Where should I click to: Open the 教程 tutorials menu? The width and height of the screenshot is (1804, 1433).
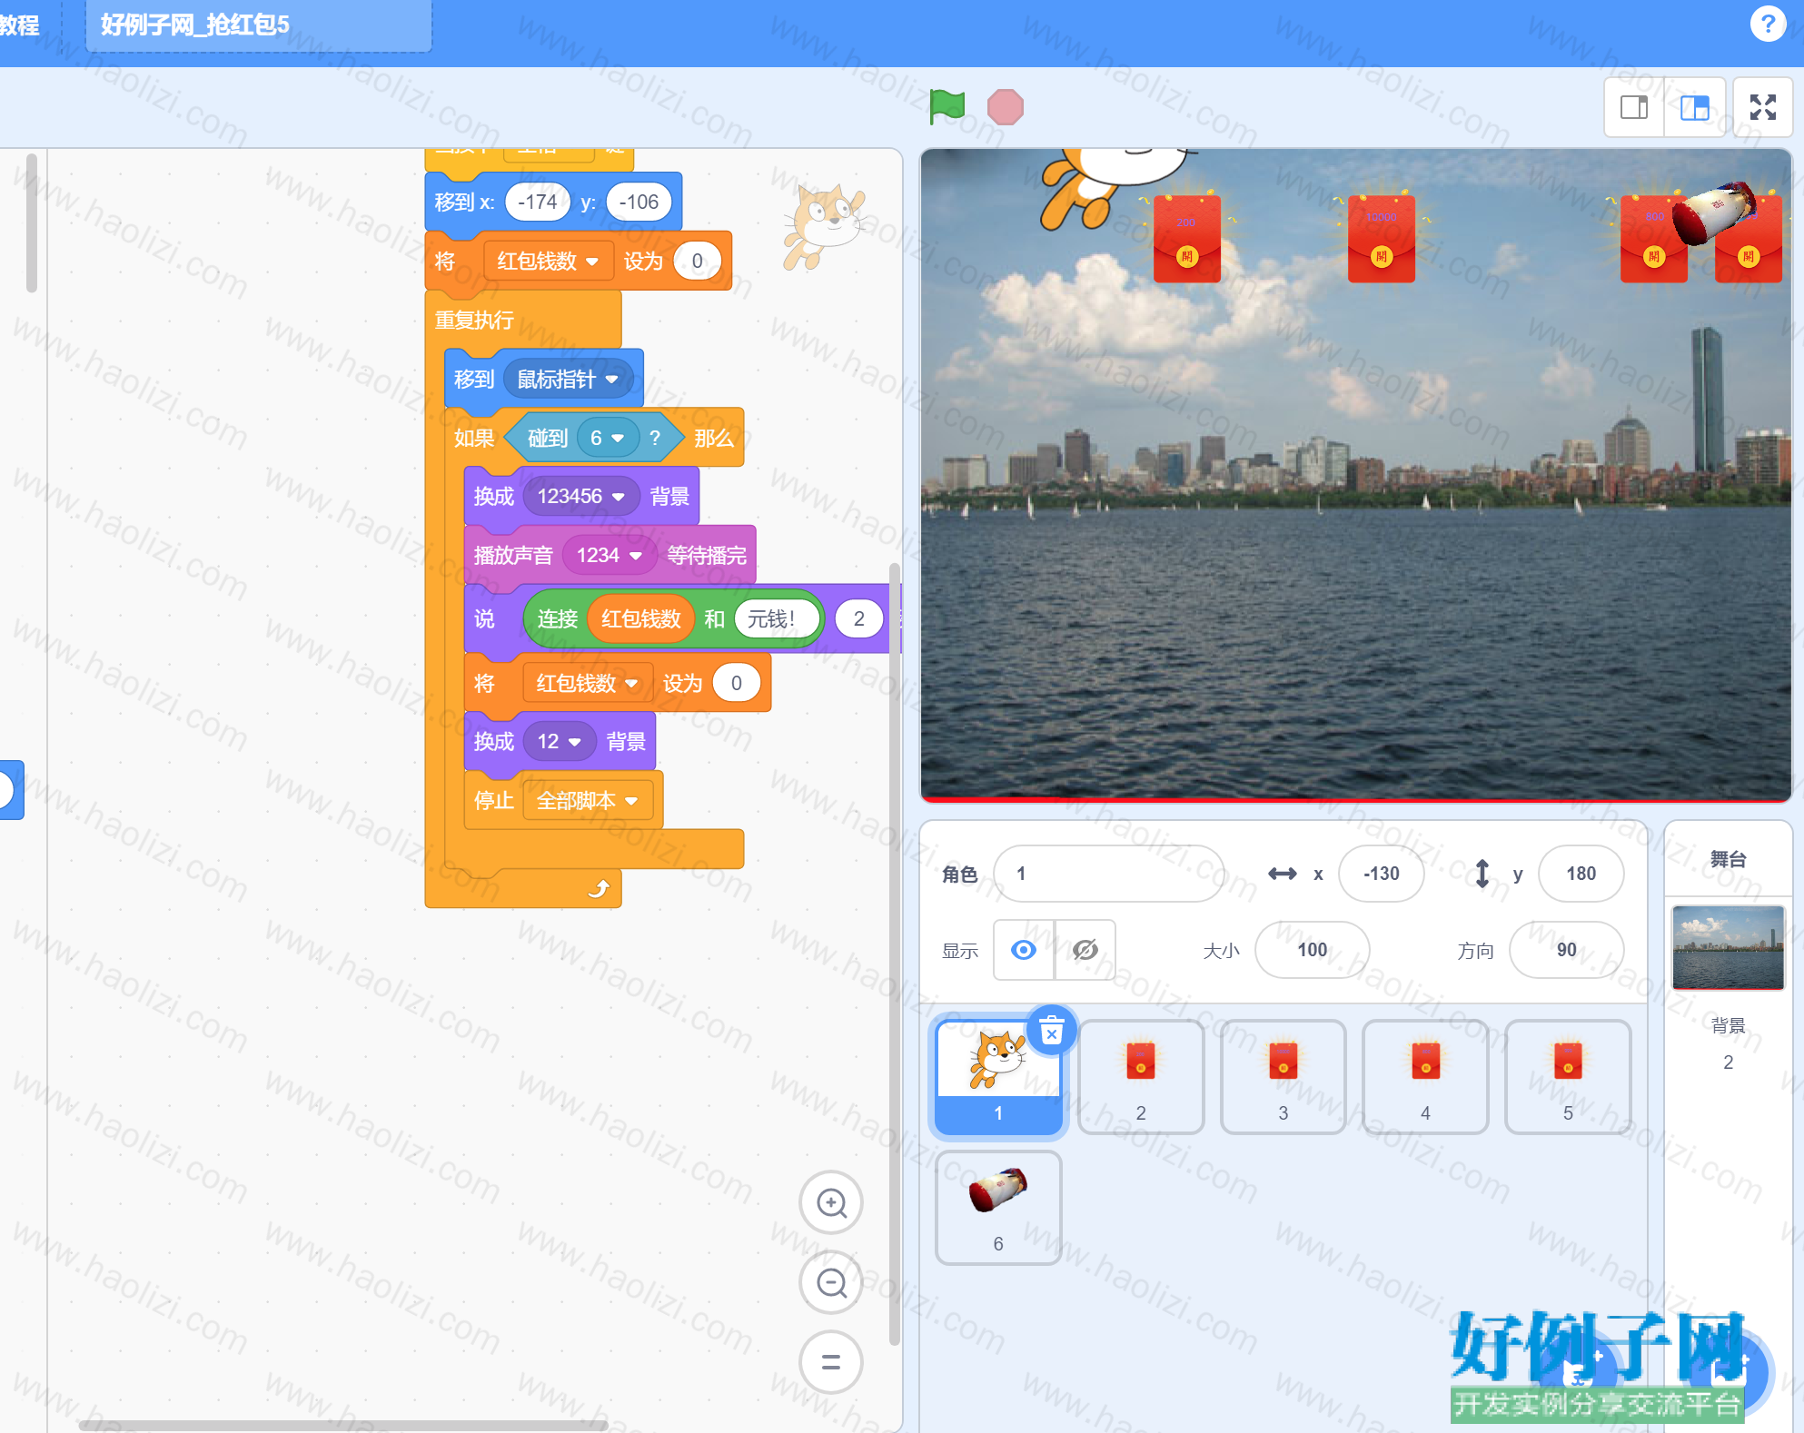(x=20, y=25)
